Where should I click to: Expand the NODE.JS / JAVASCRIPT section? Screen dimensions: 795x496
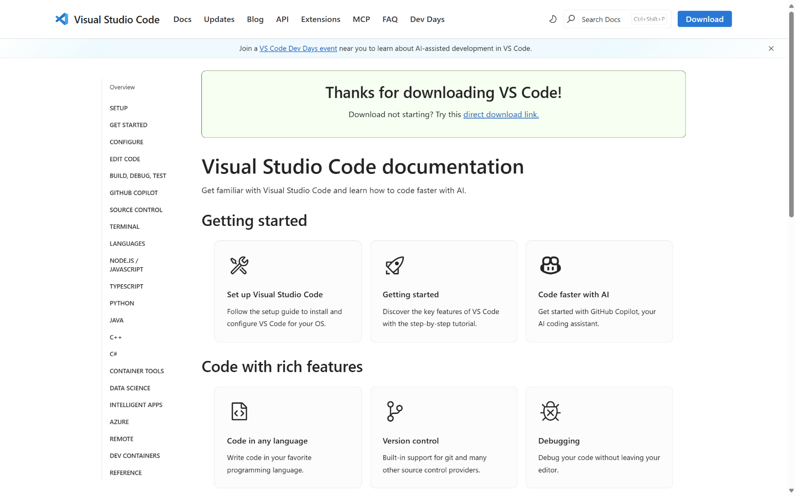(x=126, y=265)
